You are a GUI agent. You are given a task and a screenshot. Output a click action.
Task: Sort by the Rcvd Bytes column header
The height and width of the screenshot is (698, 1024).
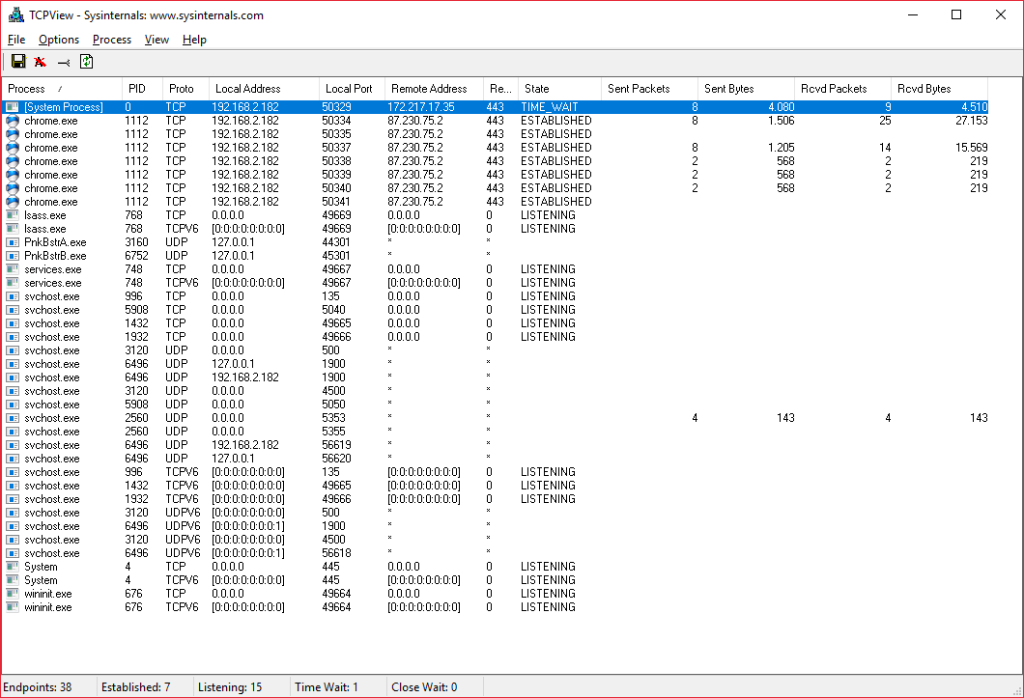click(x=940, y=89)
